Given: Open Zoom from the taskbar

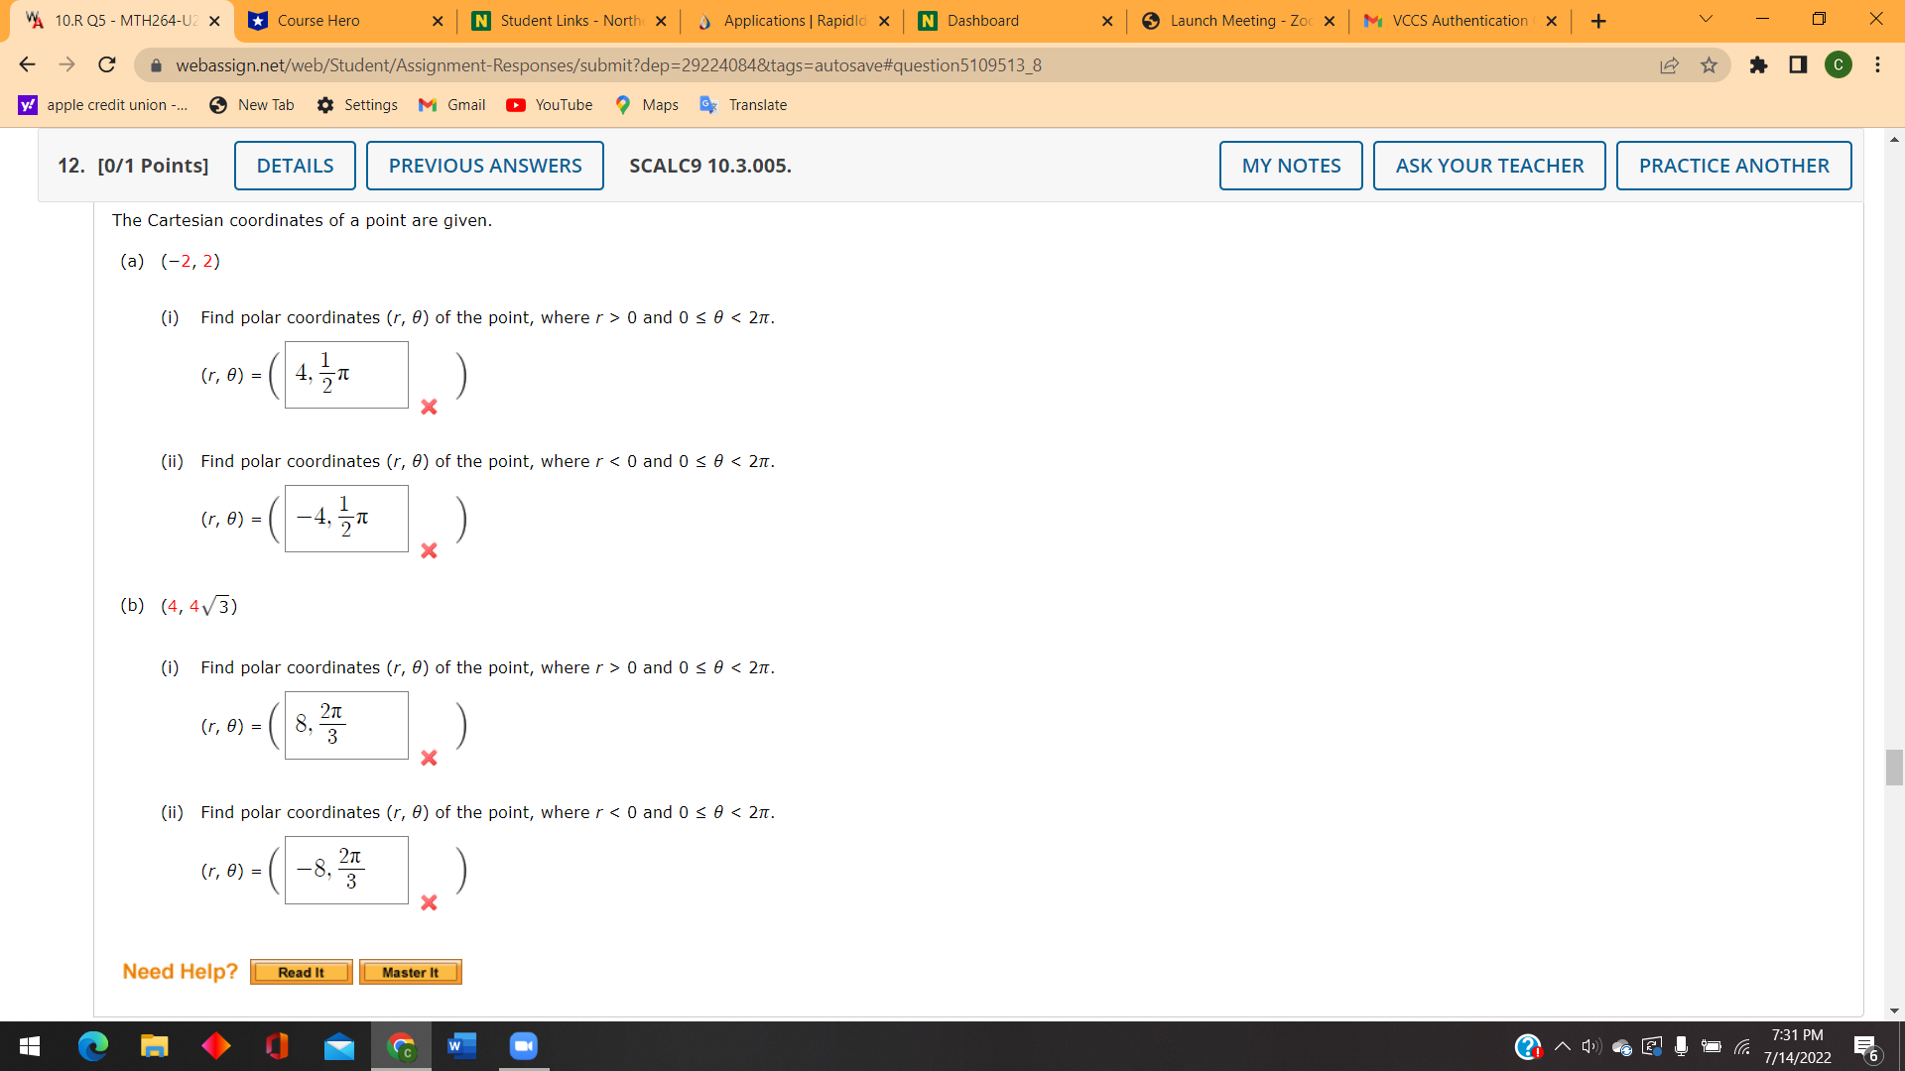Looking at the screenshot, I should click(523, 1045).
